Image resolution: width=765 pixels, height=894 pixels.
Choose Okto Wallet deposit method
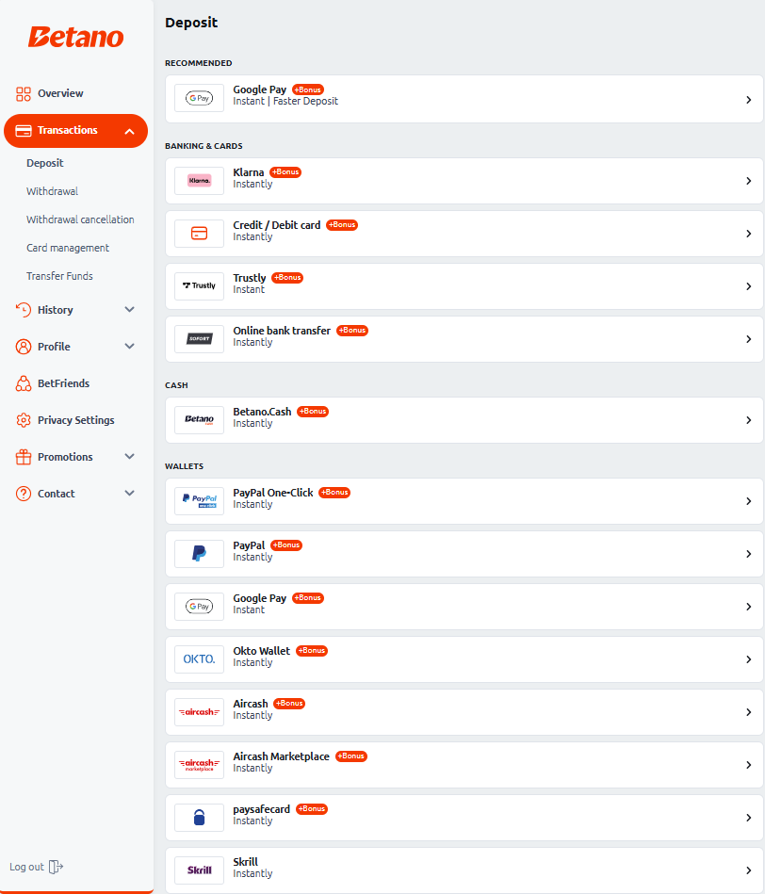(464, 659)
